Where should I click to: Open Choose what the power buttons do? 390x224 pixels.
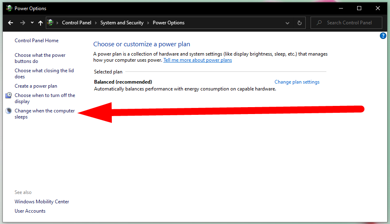(x=40, y=58)
